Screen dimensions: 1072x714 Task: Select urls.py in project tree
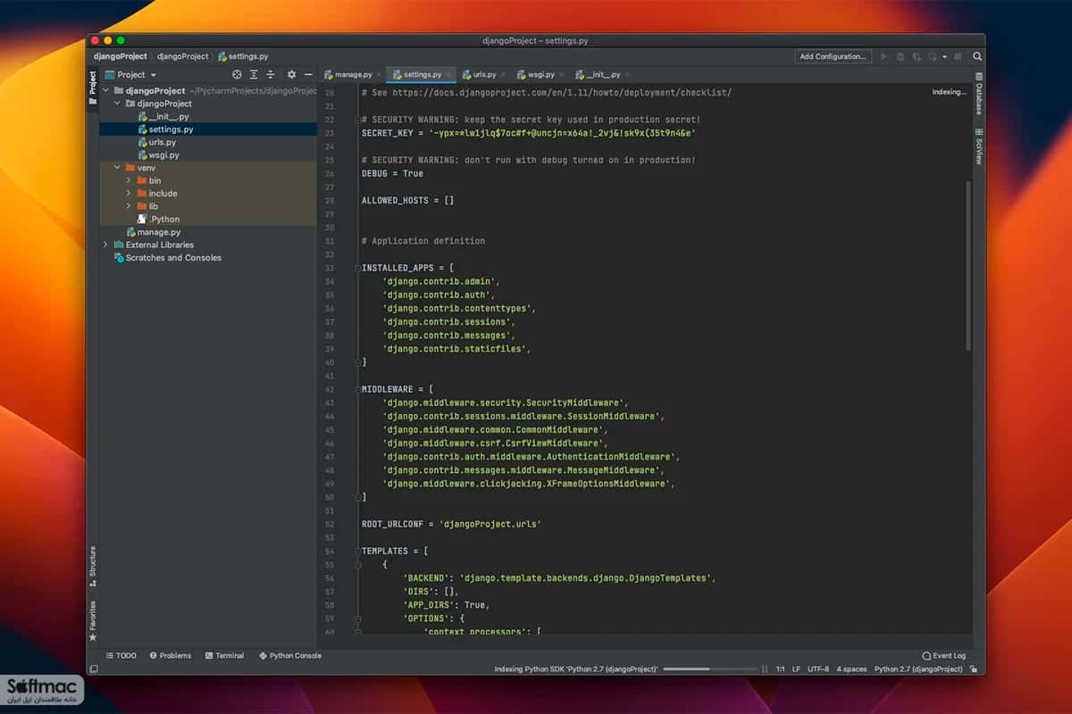156,142
